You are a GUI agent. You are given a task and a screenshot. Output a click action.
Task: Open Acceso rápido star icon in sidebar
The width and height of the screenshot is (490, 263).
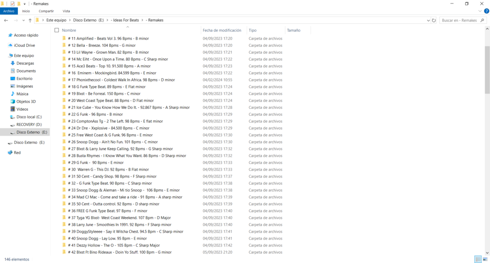tap(10, 35)
